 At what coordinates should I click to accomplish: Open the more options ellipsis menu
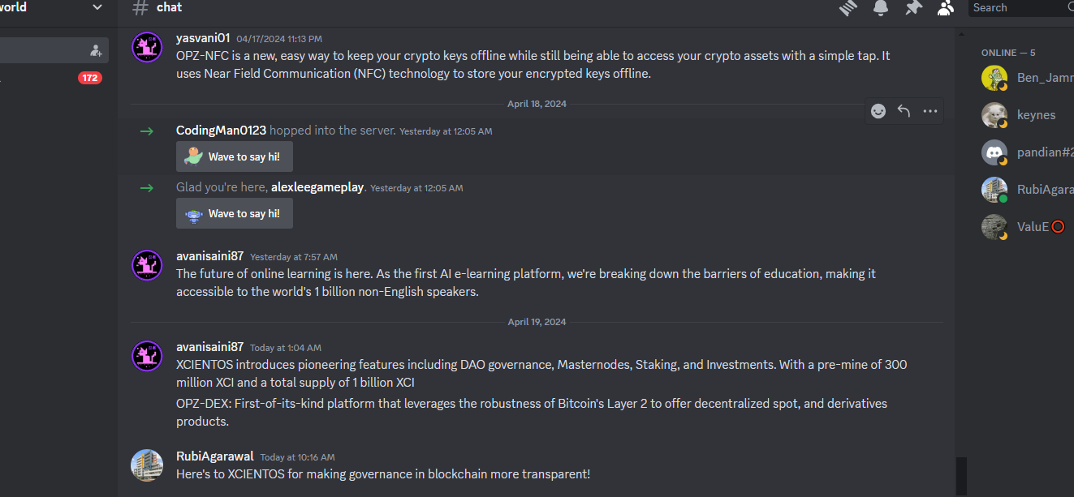[930, 111]
